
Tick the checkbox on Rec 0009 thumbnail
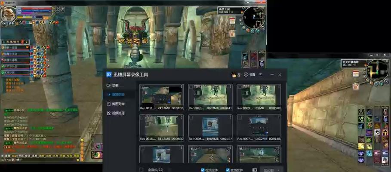(x=240, y=87)
